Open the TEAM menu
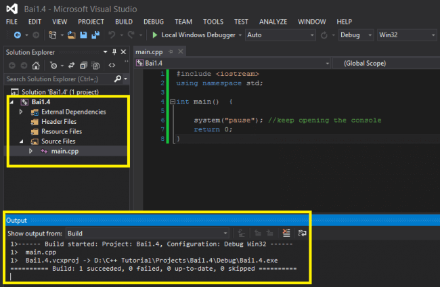This screenshot has height=287, width=440. pyautogui.click(x=183, y=22)
